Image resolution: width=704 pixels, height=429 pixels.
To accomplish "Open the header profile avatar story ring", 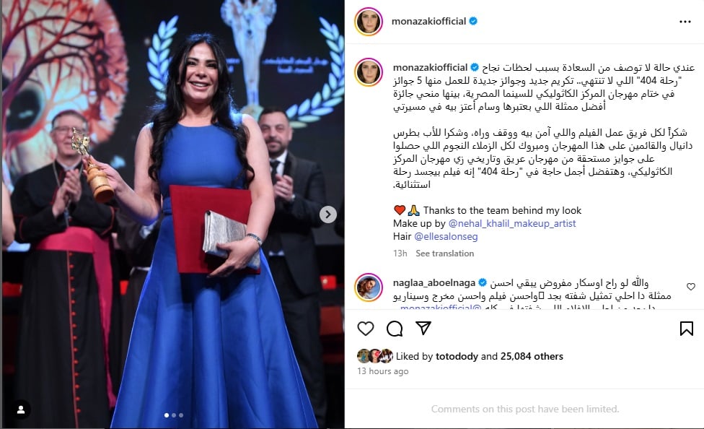I will [368, 21].
